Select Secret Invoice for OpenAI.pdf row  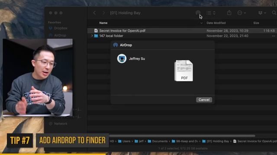point(182,31)
